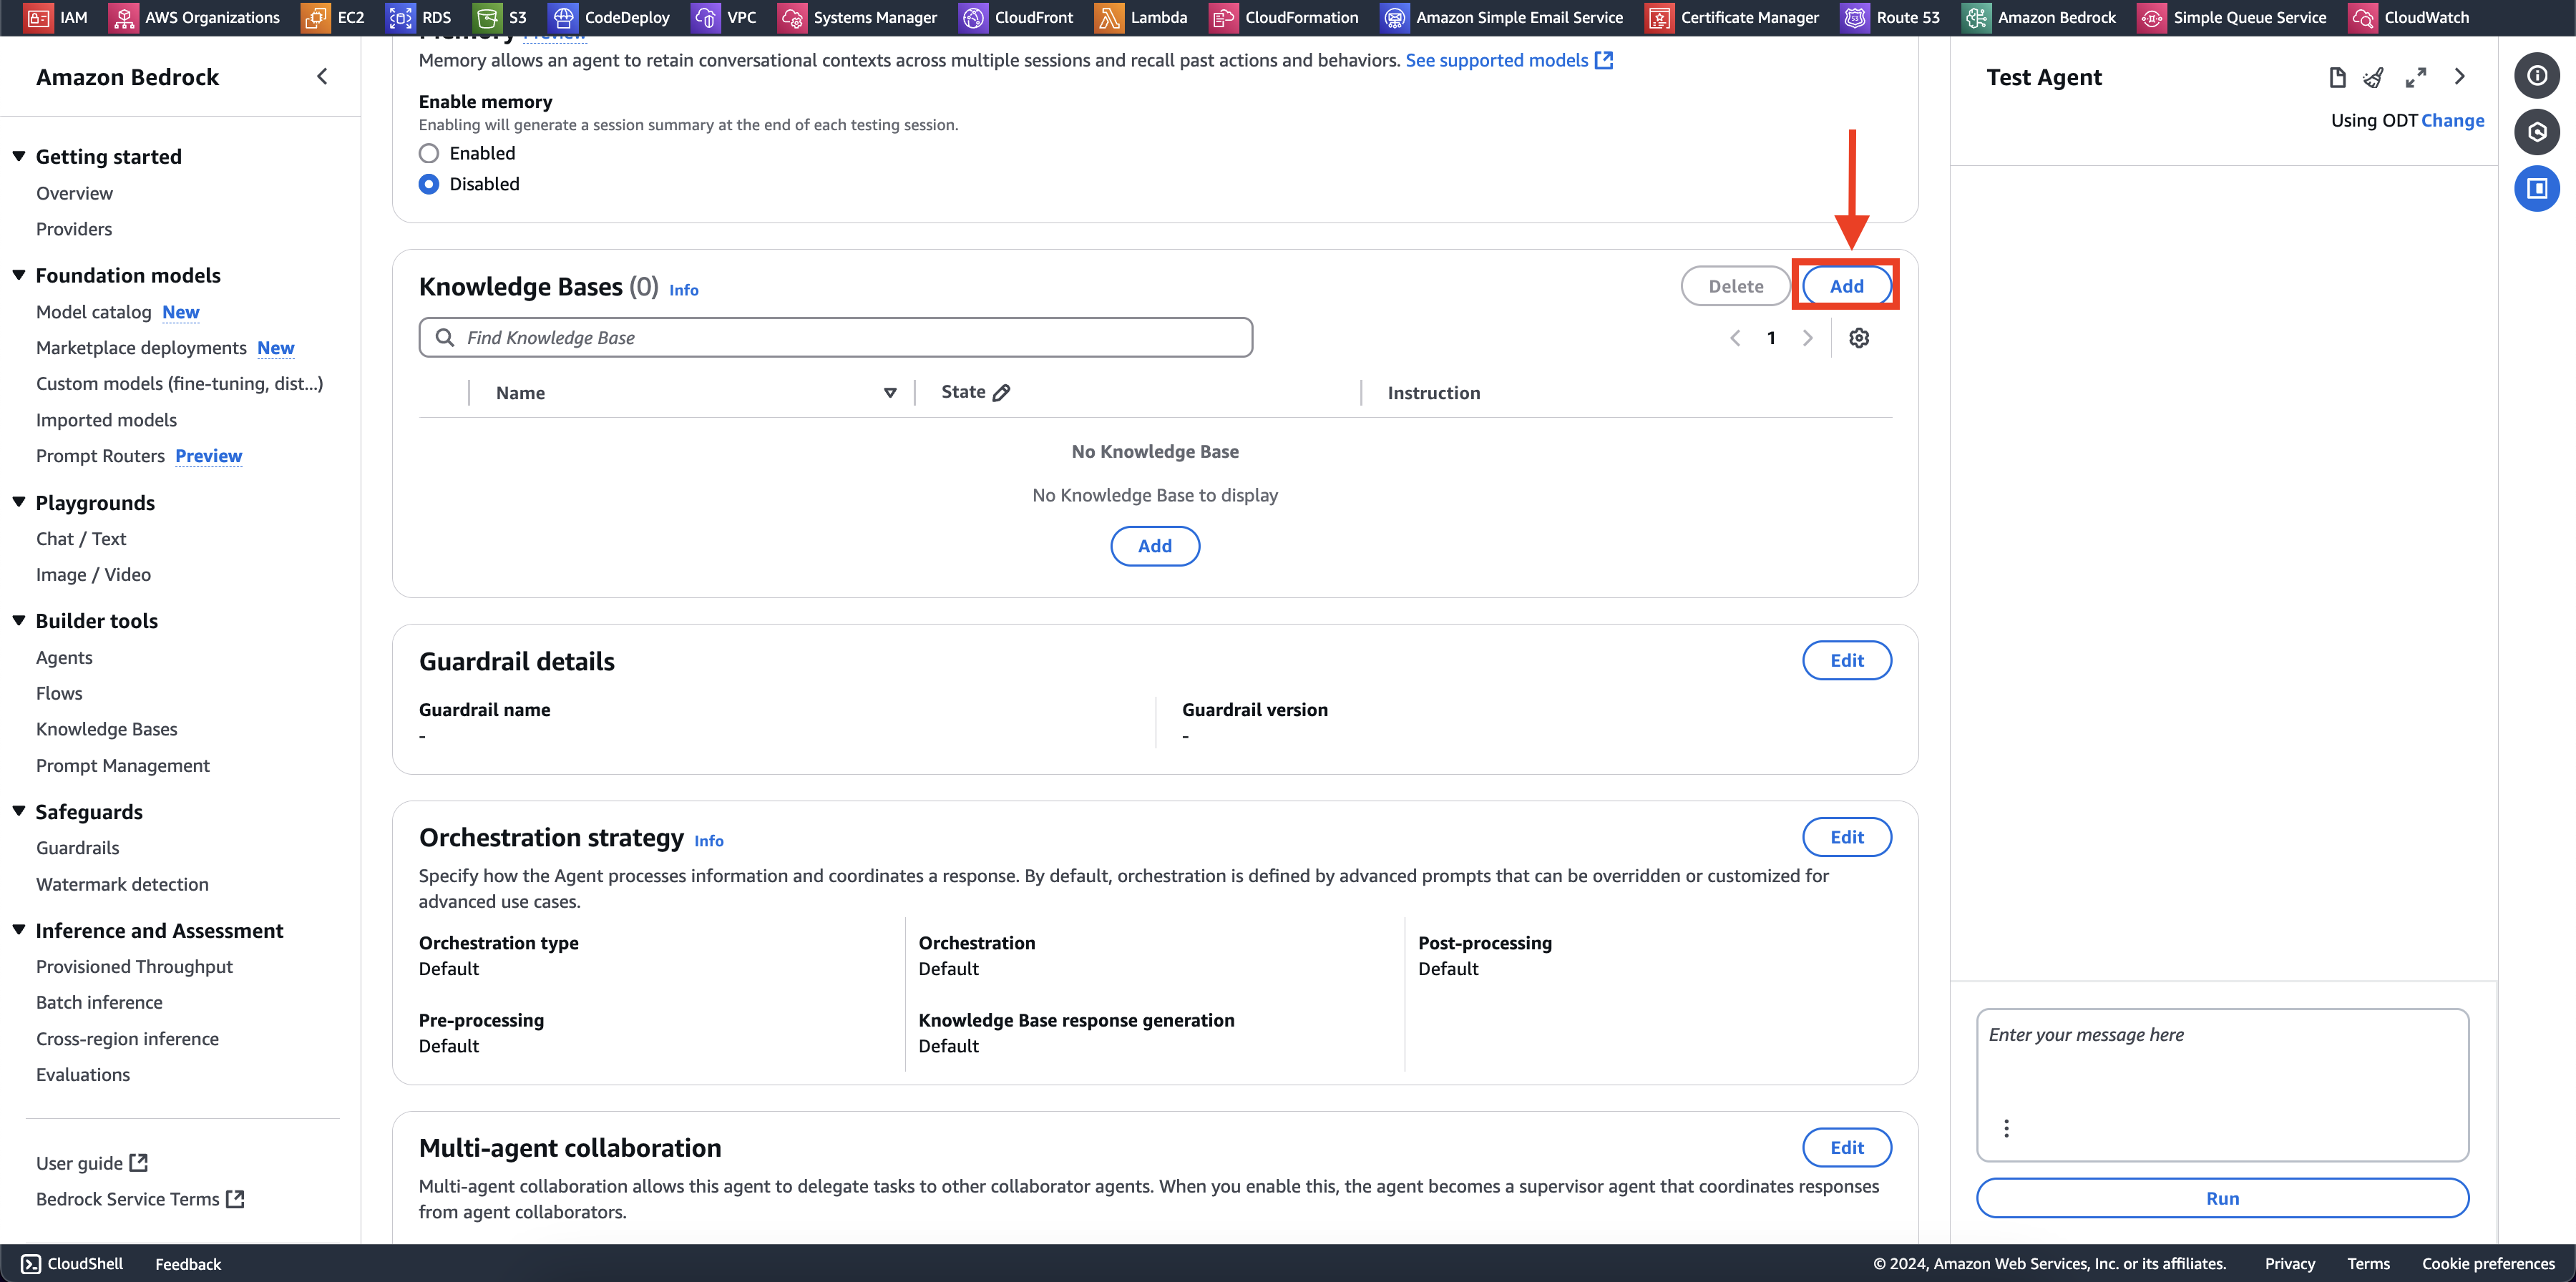
Task: Open Knowledge Bases in the sidebar
Action: coord(107,729)
